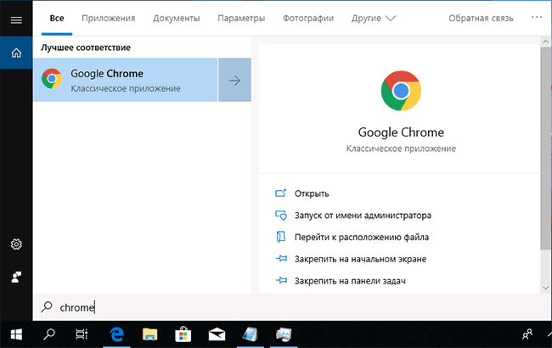Switch to the Документы tab
The height and width of the screenshot is (348, 552).
[177, 19]
